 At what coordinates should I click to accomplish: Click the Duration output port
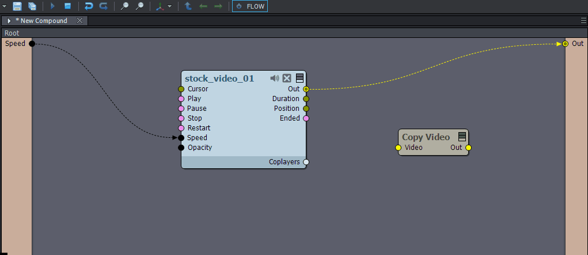[x=306, y=99]
